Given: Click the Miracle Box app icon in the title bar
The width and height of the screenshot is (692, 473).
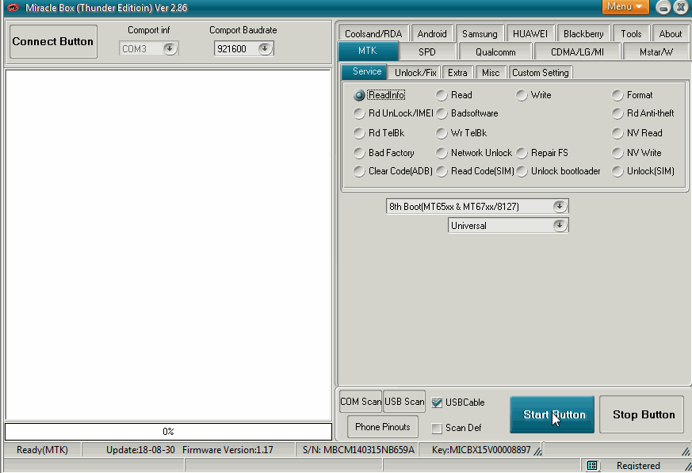Looking at the screenshot, I should 13,7.
